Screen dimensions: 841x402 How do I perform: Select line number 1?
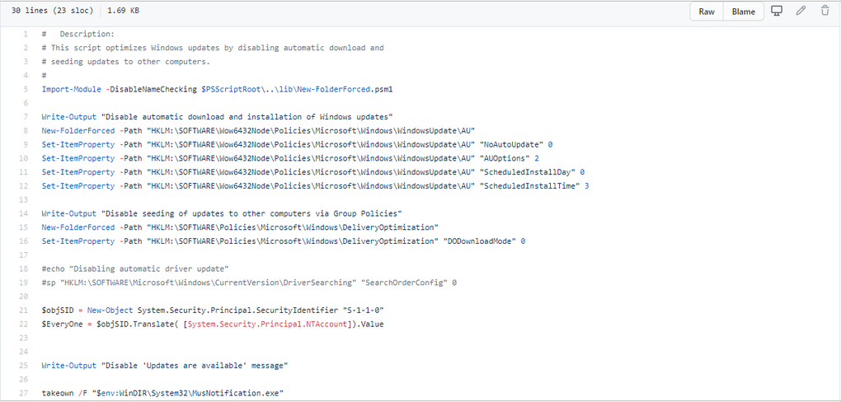click(x=26, y=34)
